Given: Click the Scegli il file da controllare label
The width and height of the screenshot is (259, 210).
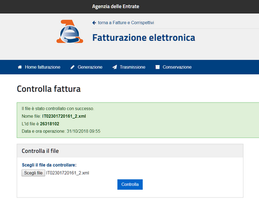Looking at the screenshot, I should (x=49, y=165).
